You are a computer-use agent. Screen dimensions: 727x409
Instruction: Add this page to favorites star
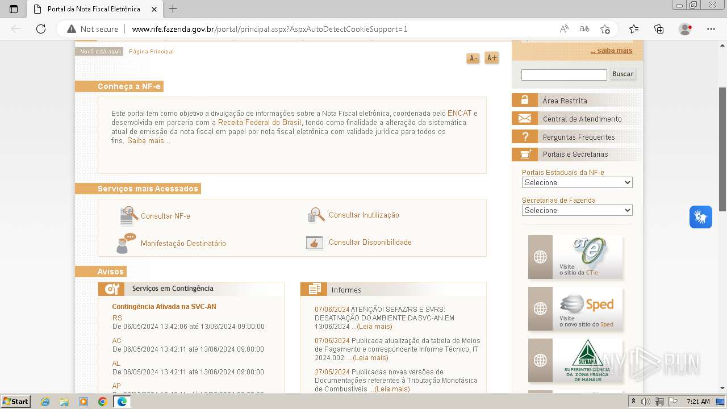pyautogui.click(x=605, y=29)
